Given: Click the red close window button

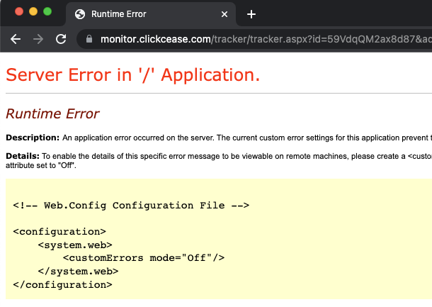Looking at the screenshot, I should click(x=19, y=11).
